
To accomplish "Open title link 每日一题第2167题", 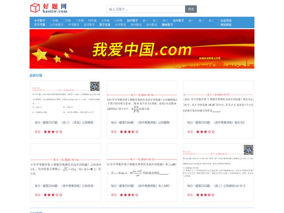I will 65,123.
